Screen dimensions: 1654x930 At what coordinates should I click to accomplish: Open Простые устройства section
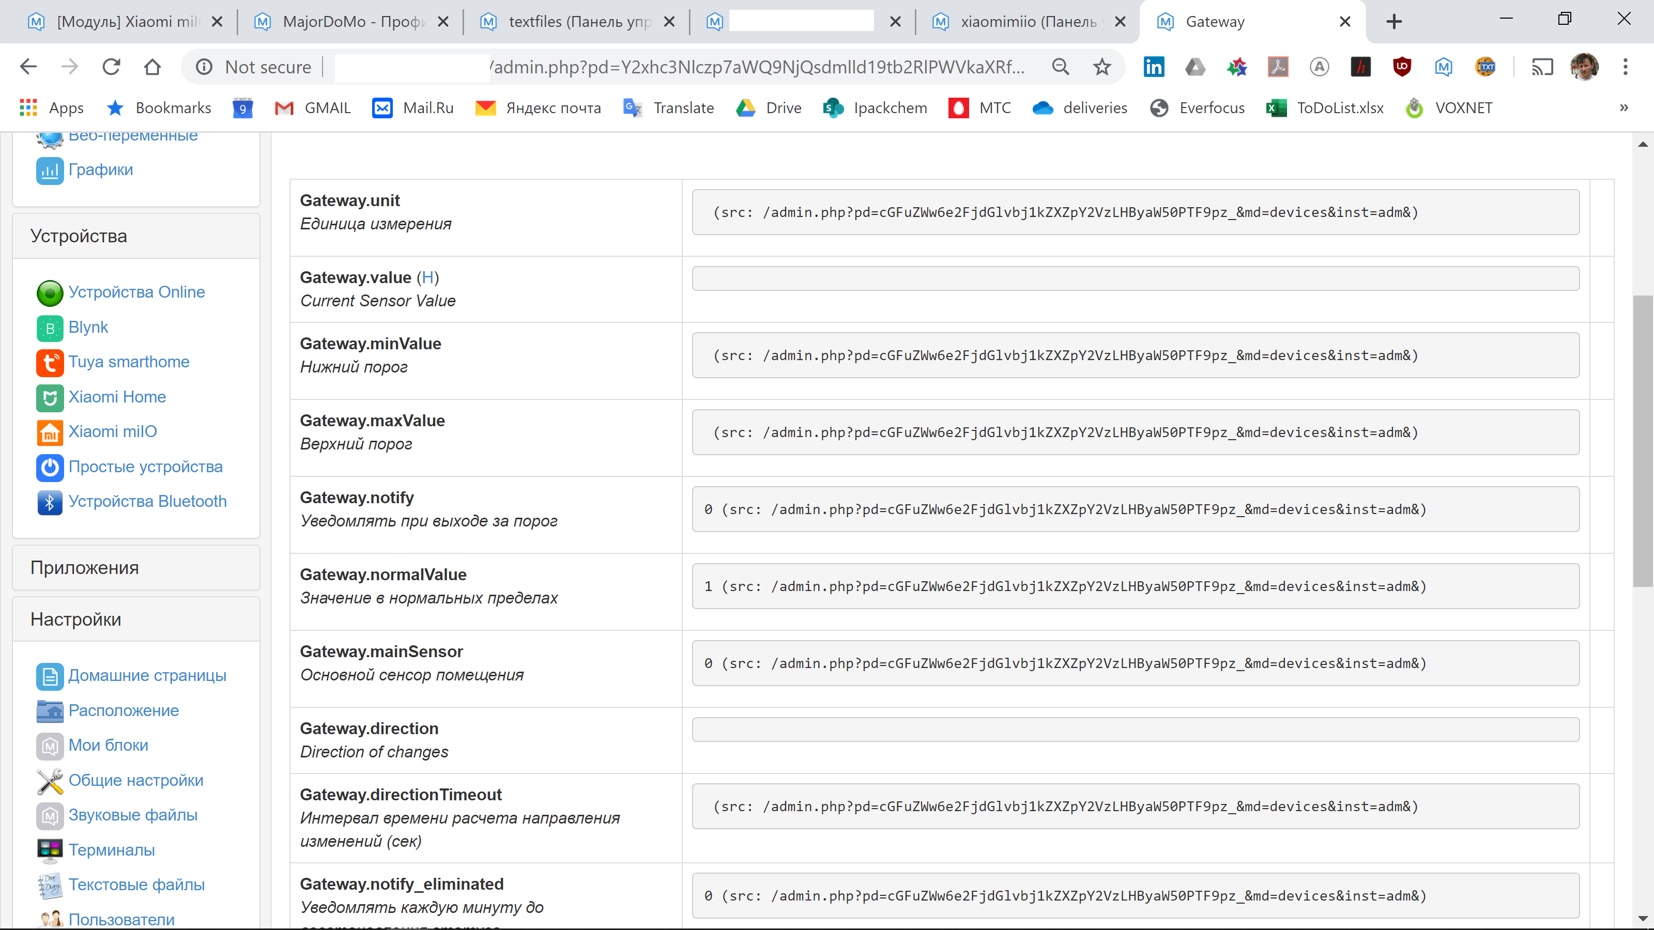click(x=145, y=467)
